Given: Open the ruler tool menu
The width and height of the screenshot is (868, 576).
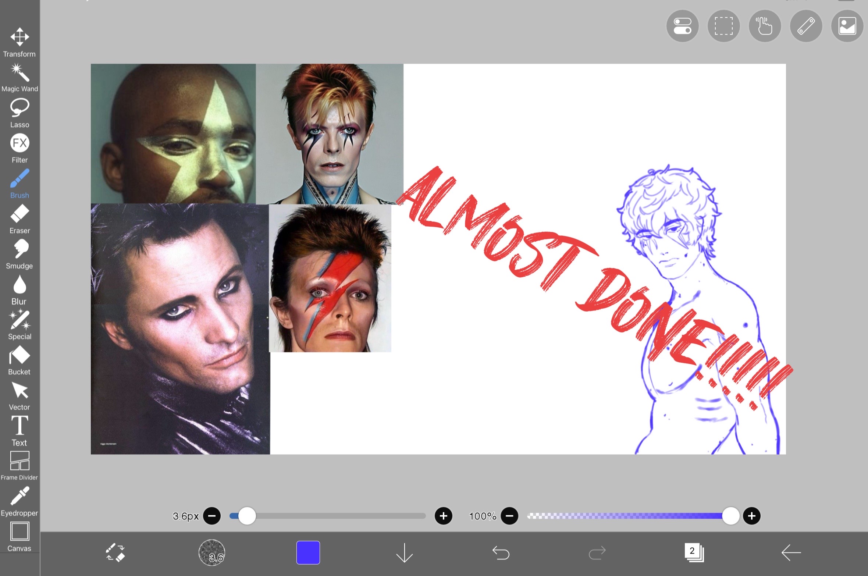Looking at the screenshot, I should [806, 26].
